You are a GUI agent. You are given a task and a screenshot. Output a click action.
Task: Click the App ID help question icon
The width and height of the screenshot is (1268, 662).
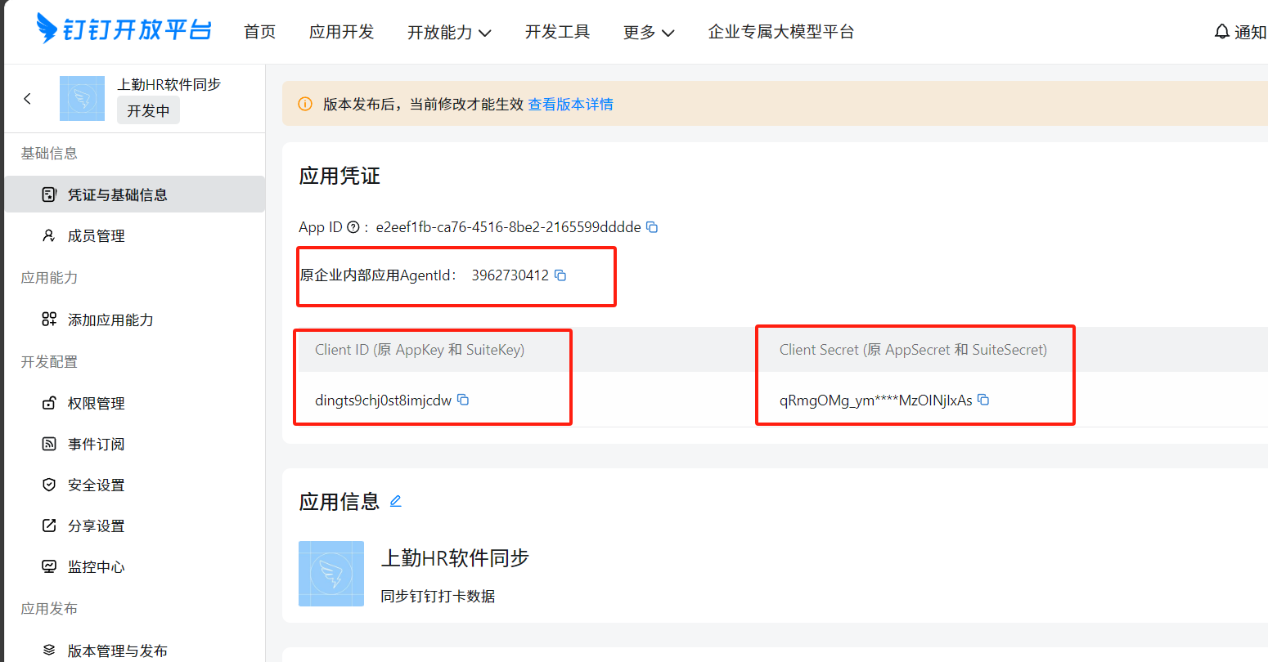353,227
